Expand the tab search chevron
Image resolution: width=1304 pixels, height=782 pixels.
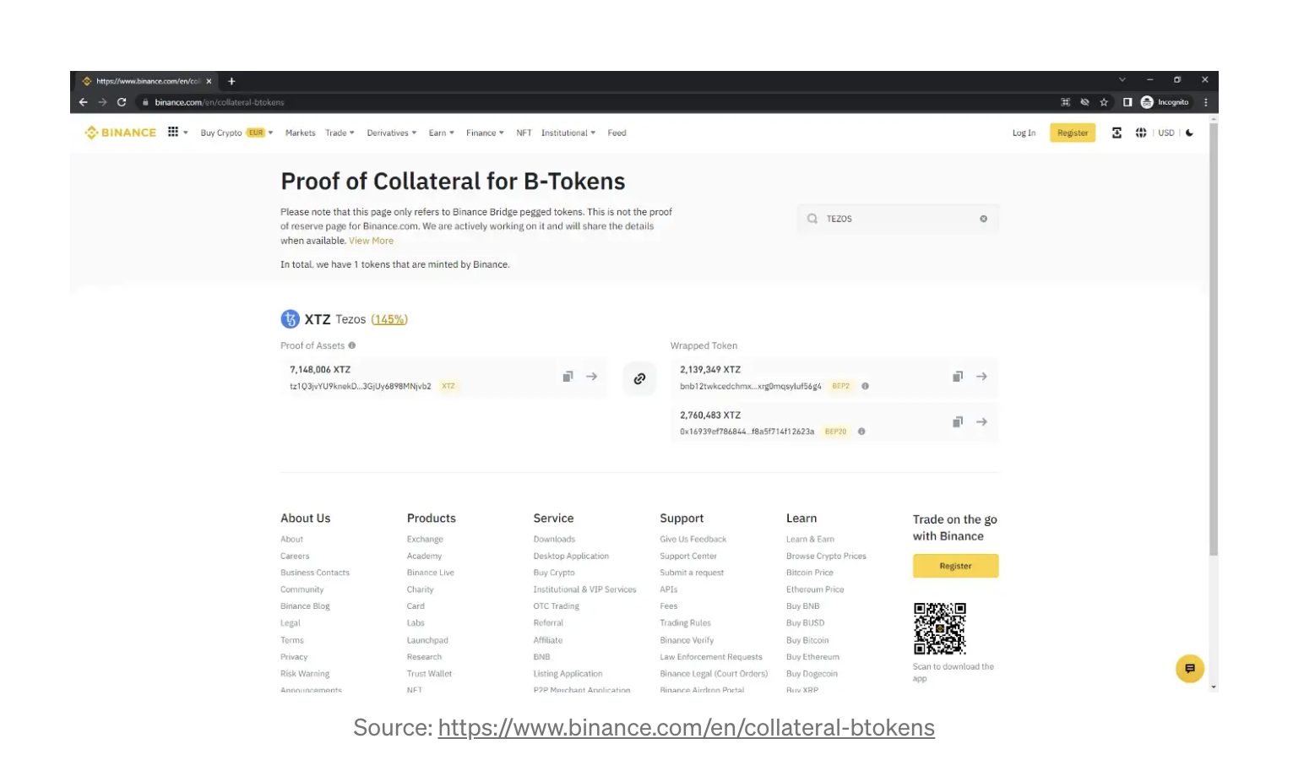pos(1122,79)
